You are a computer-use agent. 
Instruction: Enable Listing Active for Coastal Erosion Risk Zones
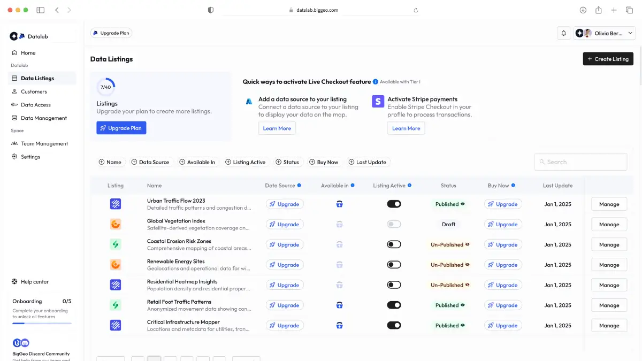click(x=394, y=244)
